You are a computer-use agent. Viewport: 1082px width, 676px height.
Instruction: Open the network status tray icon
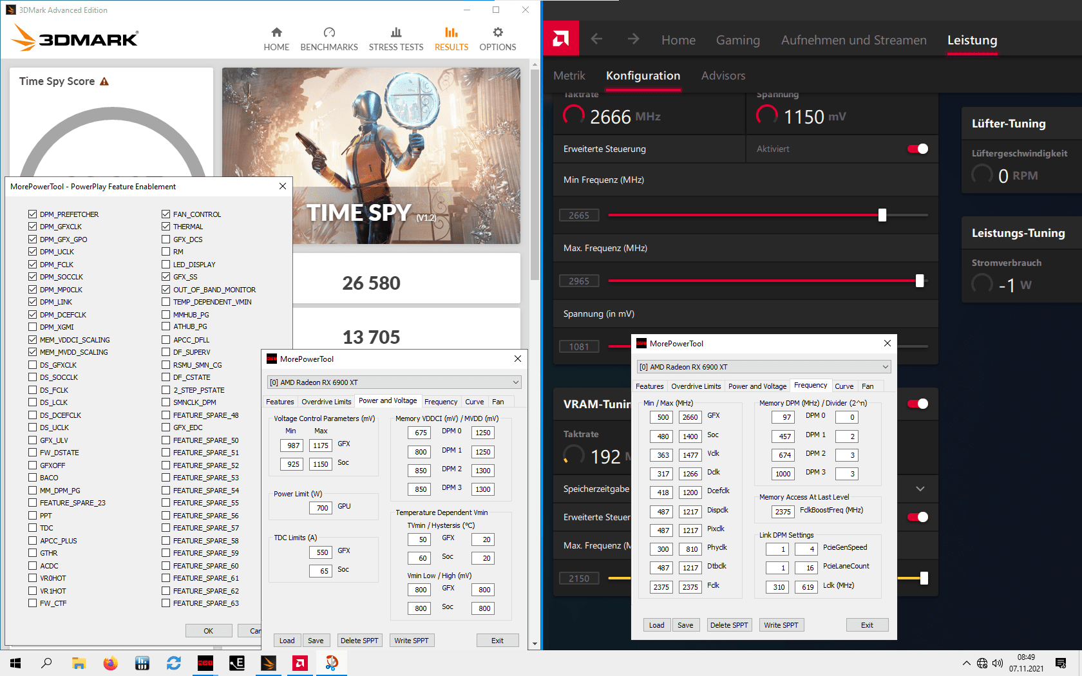(x=982, y=663)
